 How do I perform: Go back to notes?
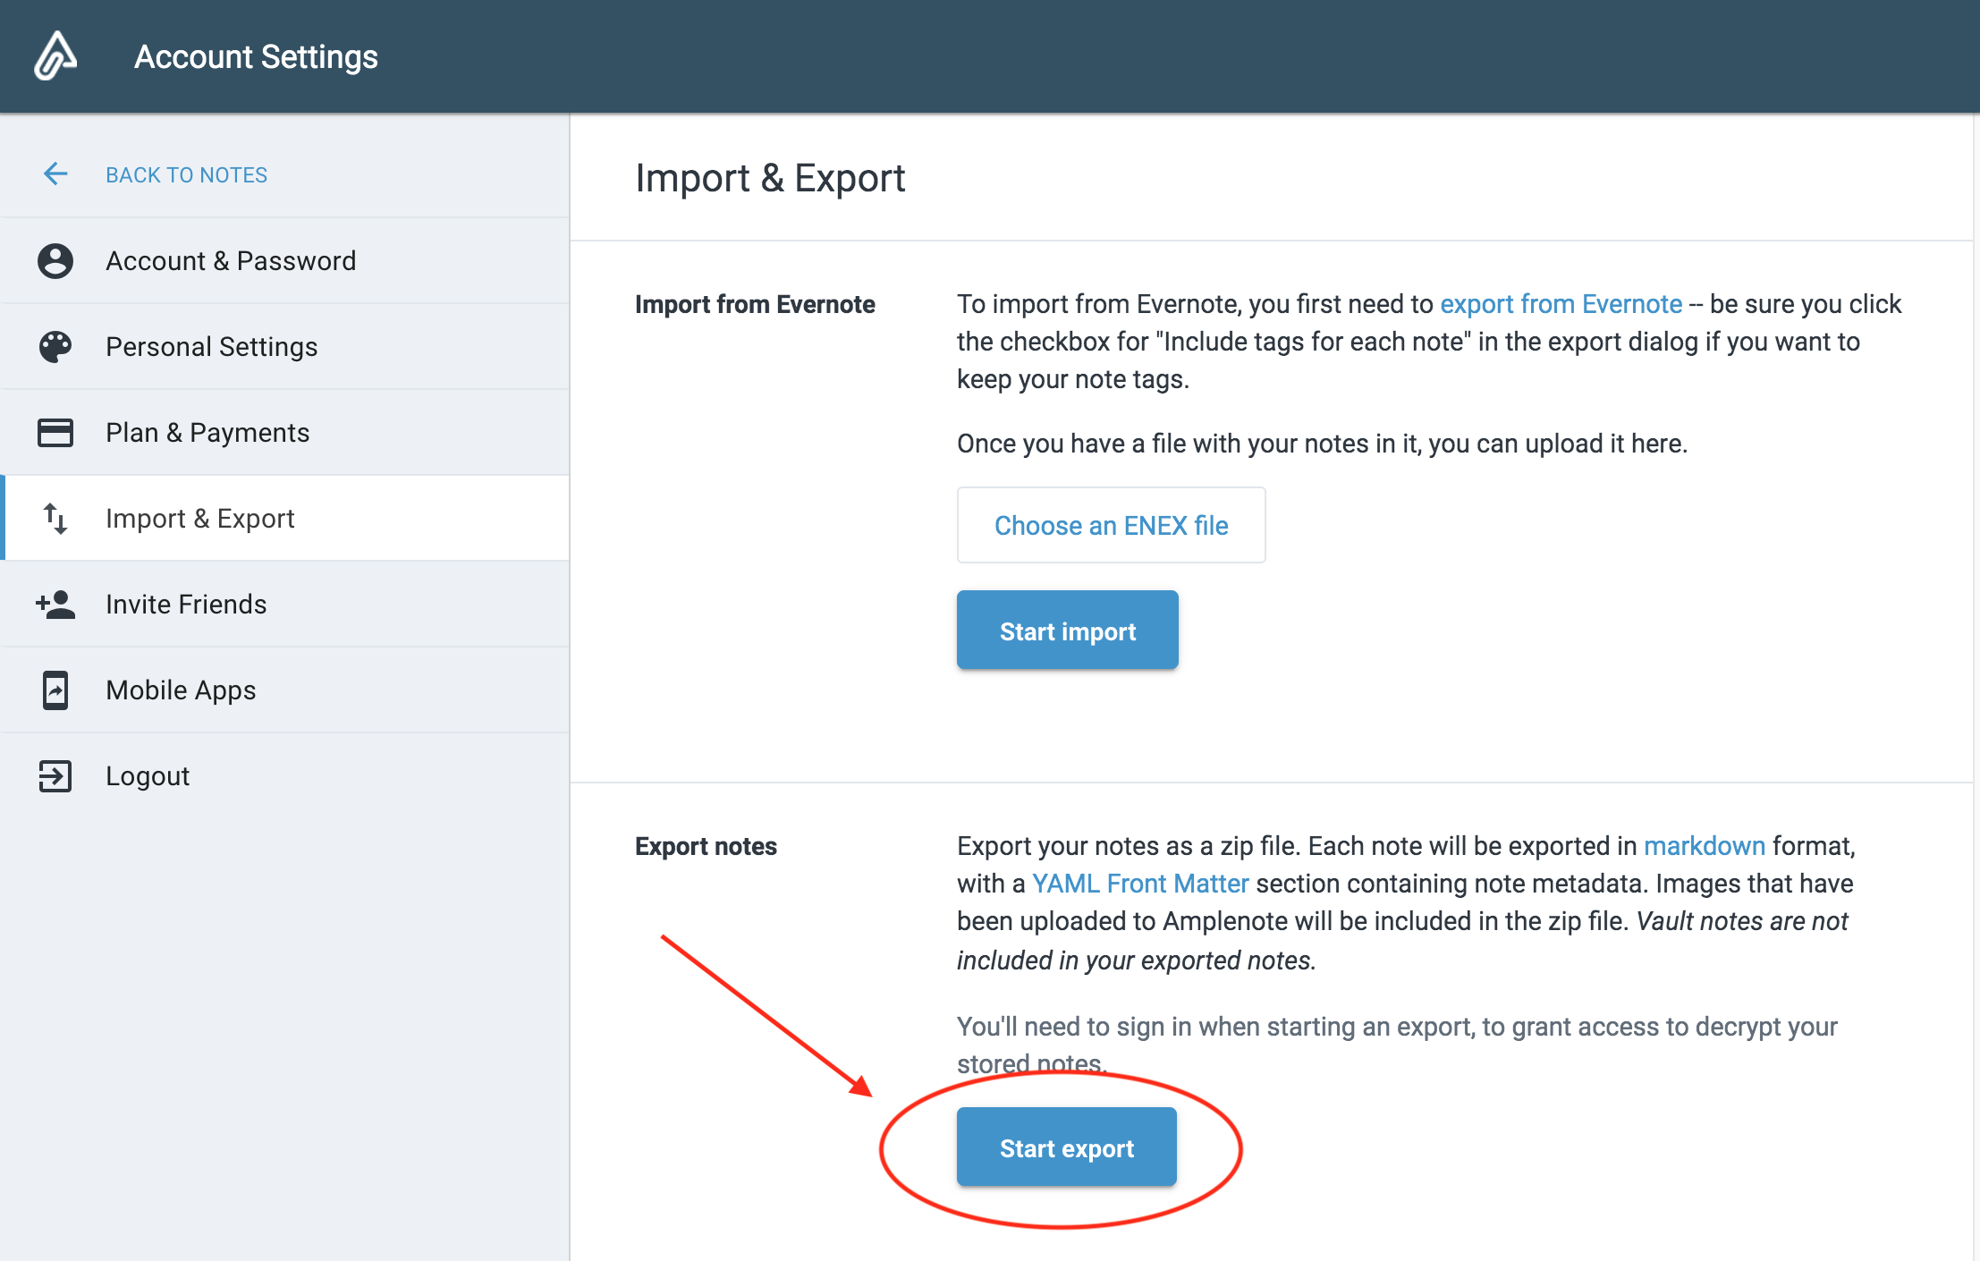pos(186,174)
